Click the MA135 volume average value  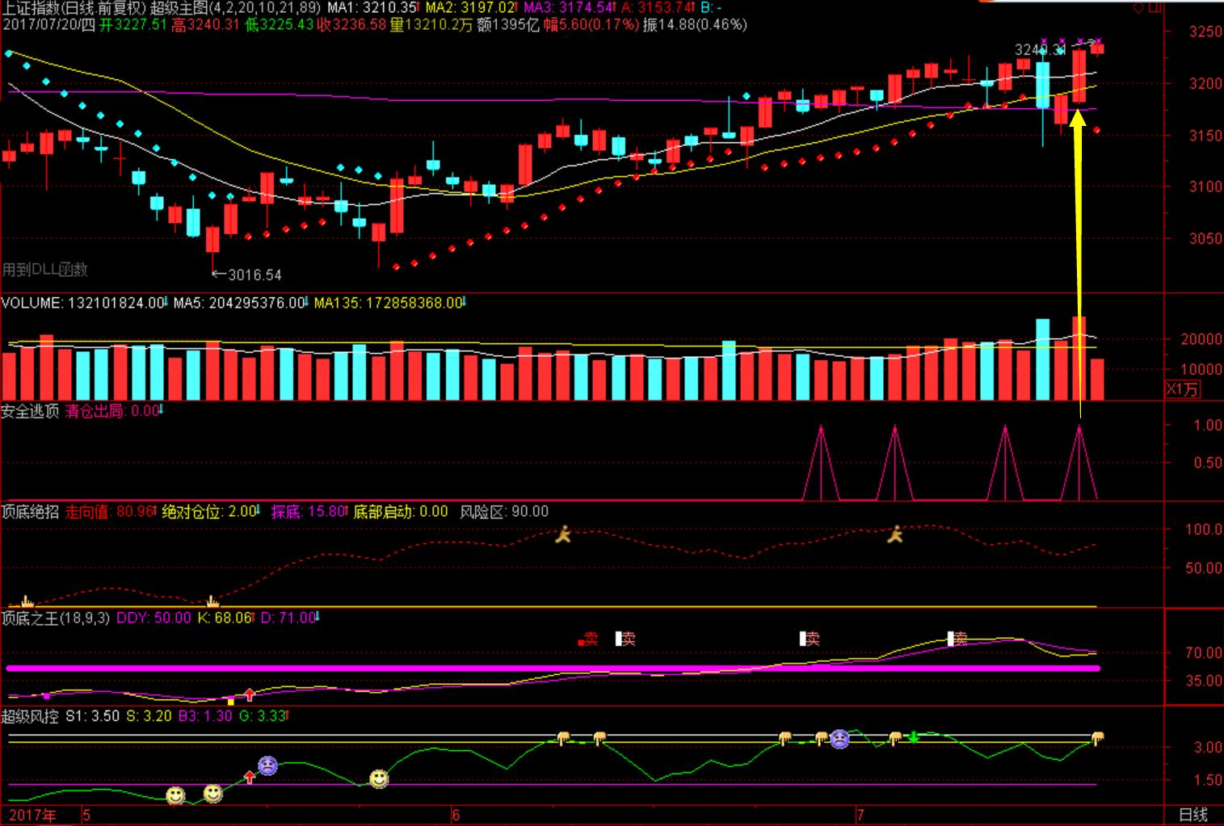click(x=389, y=303)
